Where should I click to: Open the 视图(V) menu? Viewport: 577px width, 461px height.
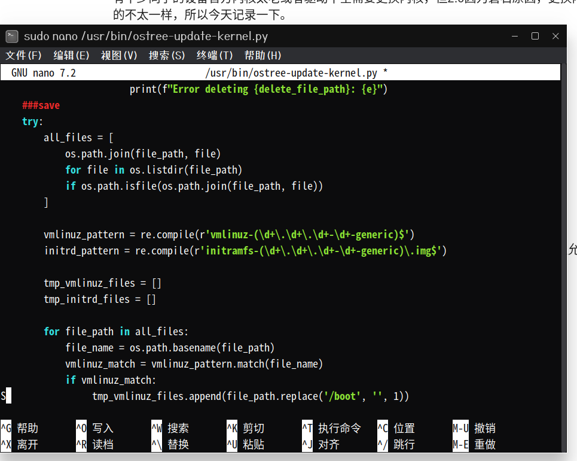coord(119,56)
